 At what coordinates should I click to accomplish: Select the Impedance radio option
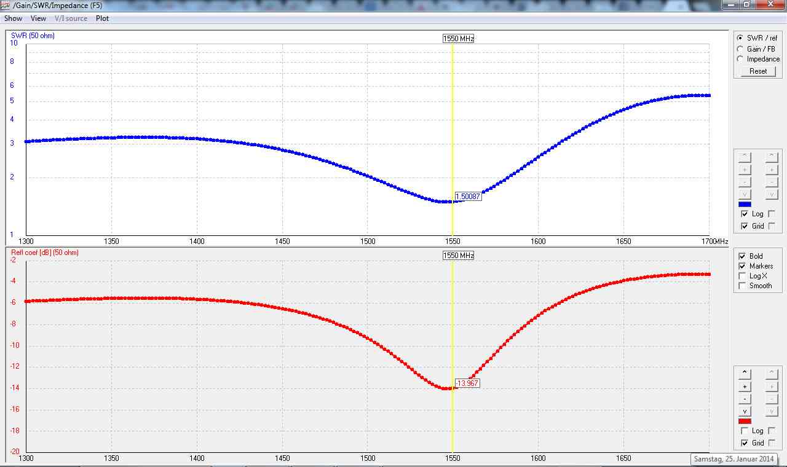pyautogui.click(x=740, y=59)
